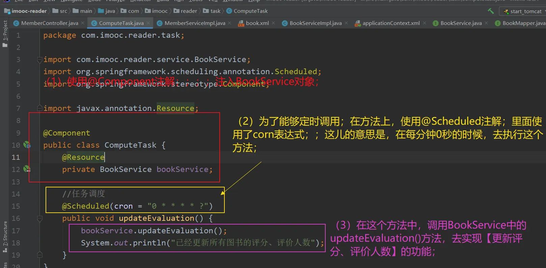Click the //任务调度 comment on line 14
The width and height of the screenshot is (546, 268).
point(84,193)
